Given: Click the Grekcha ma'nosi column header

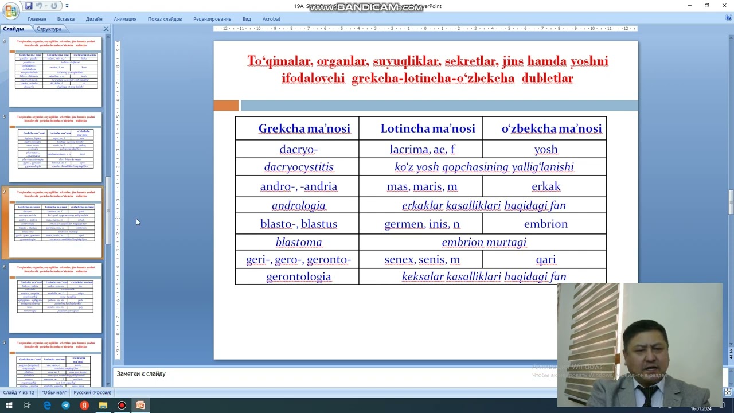Looking at the screenshot, I should [x=297, y=128].
